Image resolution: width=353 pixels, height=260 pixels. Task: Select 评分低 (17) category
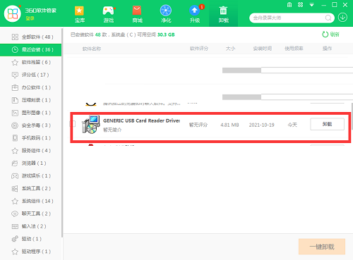tap(30, 75)
